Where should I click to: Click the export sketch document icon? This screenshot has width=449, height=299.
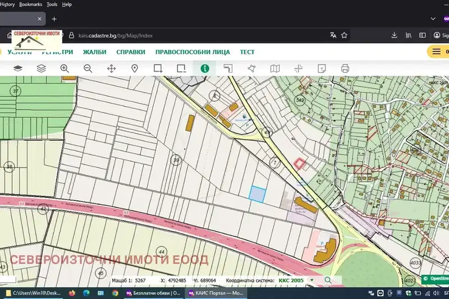coord(322,68)
